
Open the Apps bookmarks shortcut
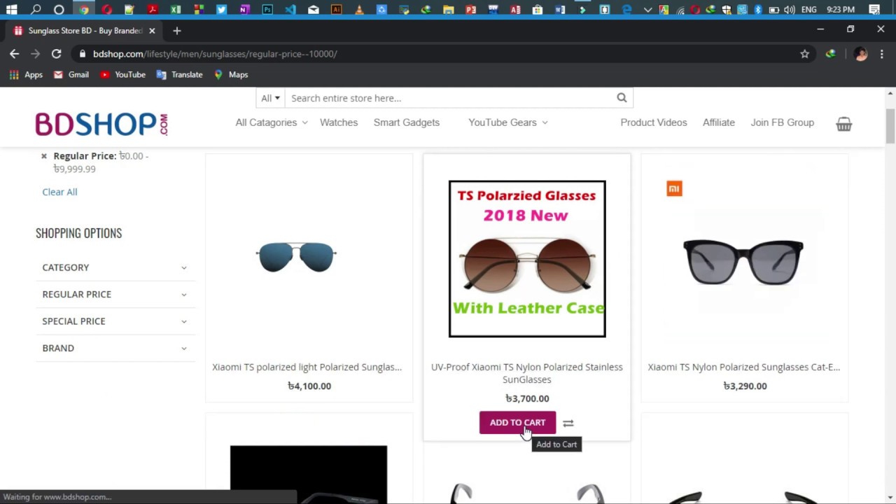point(26,75)
